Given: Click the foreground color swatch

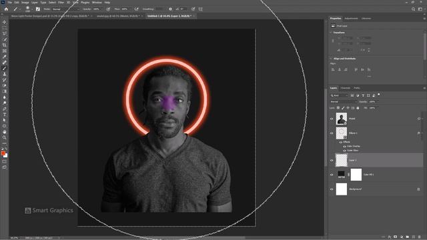Looking at the screenshot, I should pyautogui.click(x=3, y=153).
